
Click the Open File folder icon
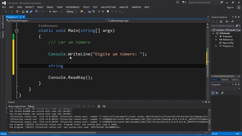point(23,12)
